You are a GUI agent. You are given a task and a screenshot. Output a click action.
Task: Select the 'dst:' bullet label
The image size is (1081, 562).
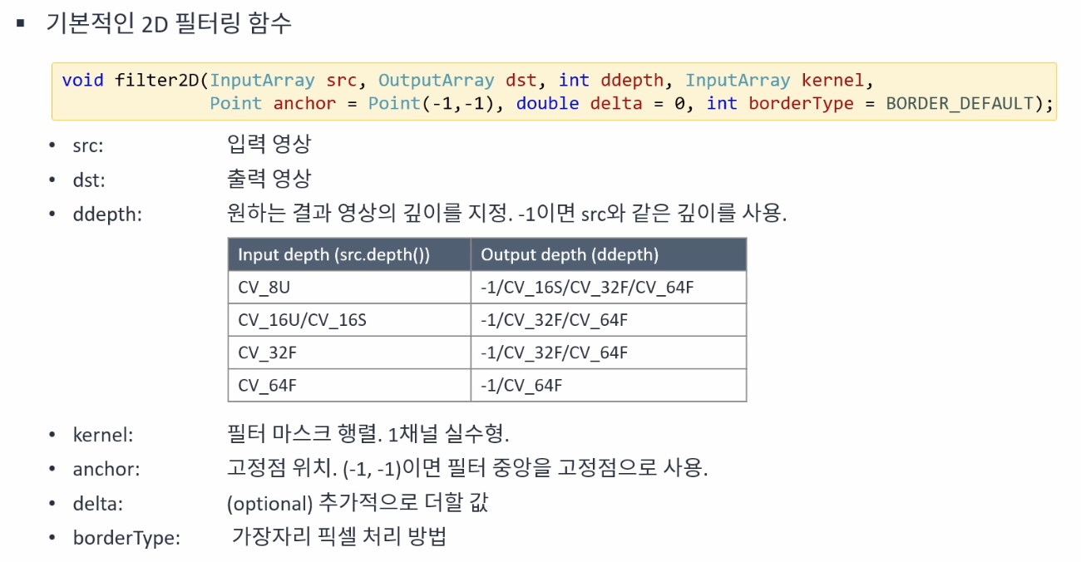87,180
